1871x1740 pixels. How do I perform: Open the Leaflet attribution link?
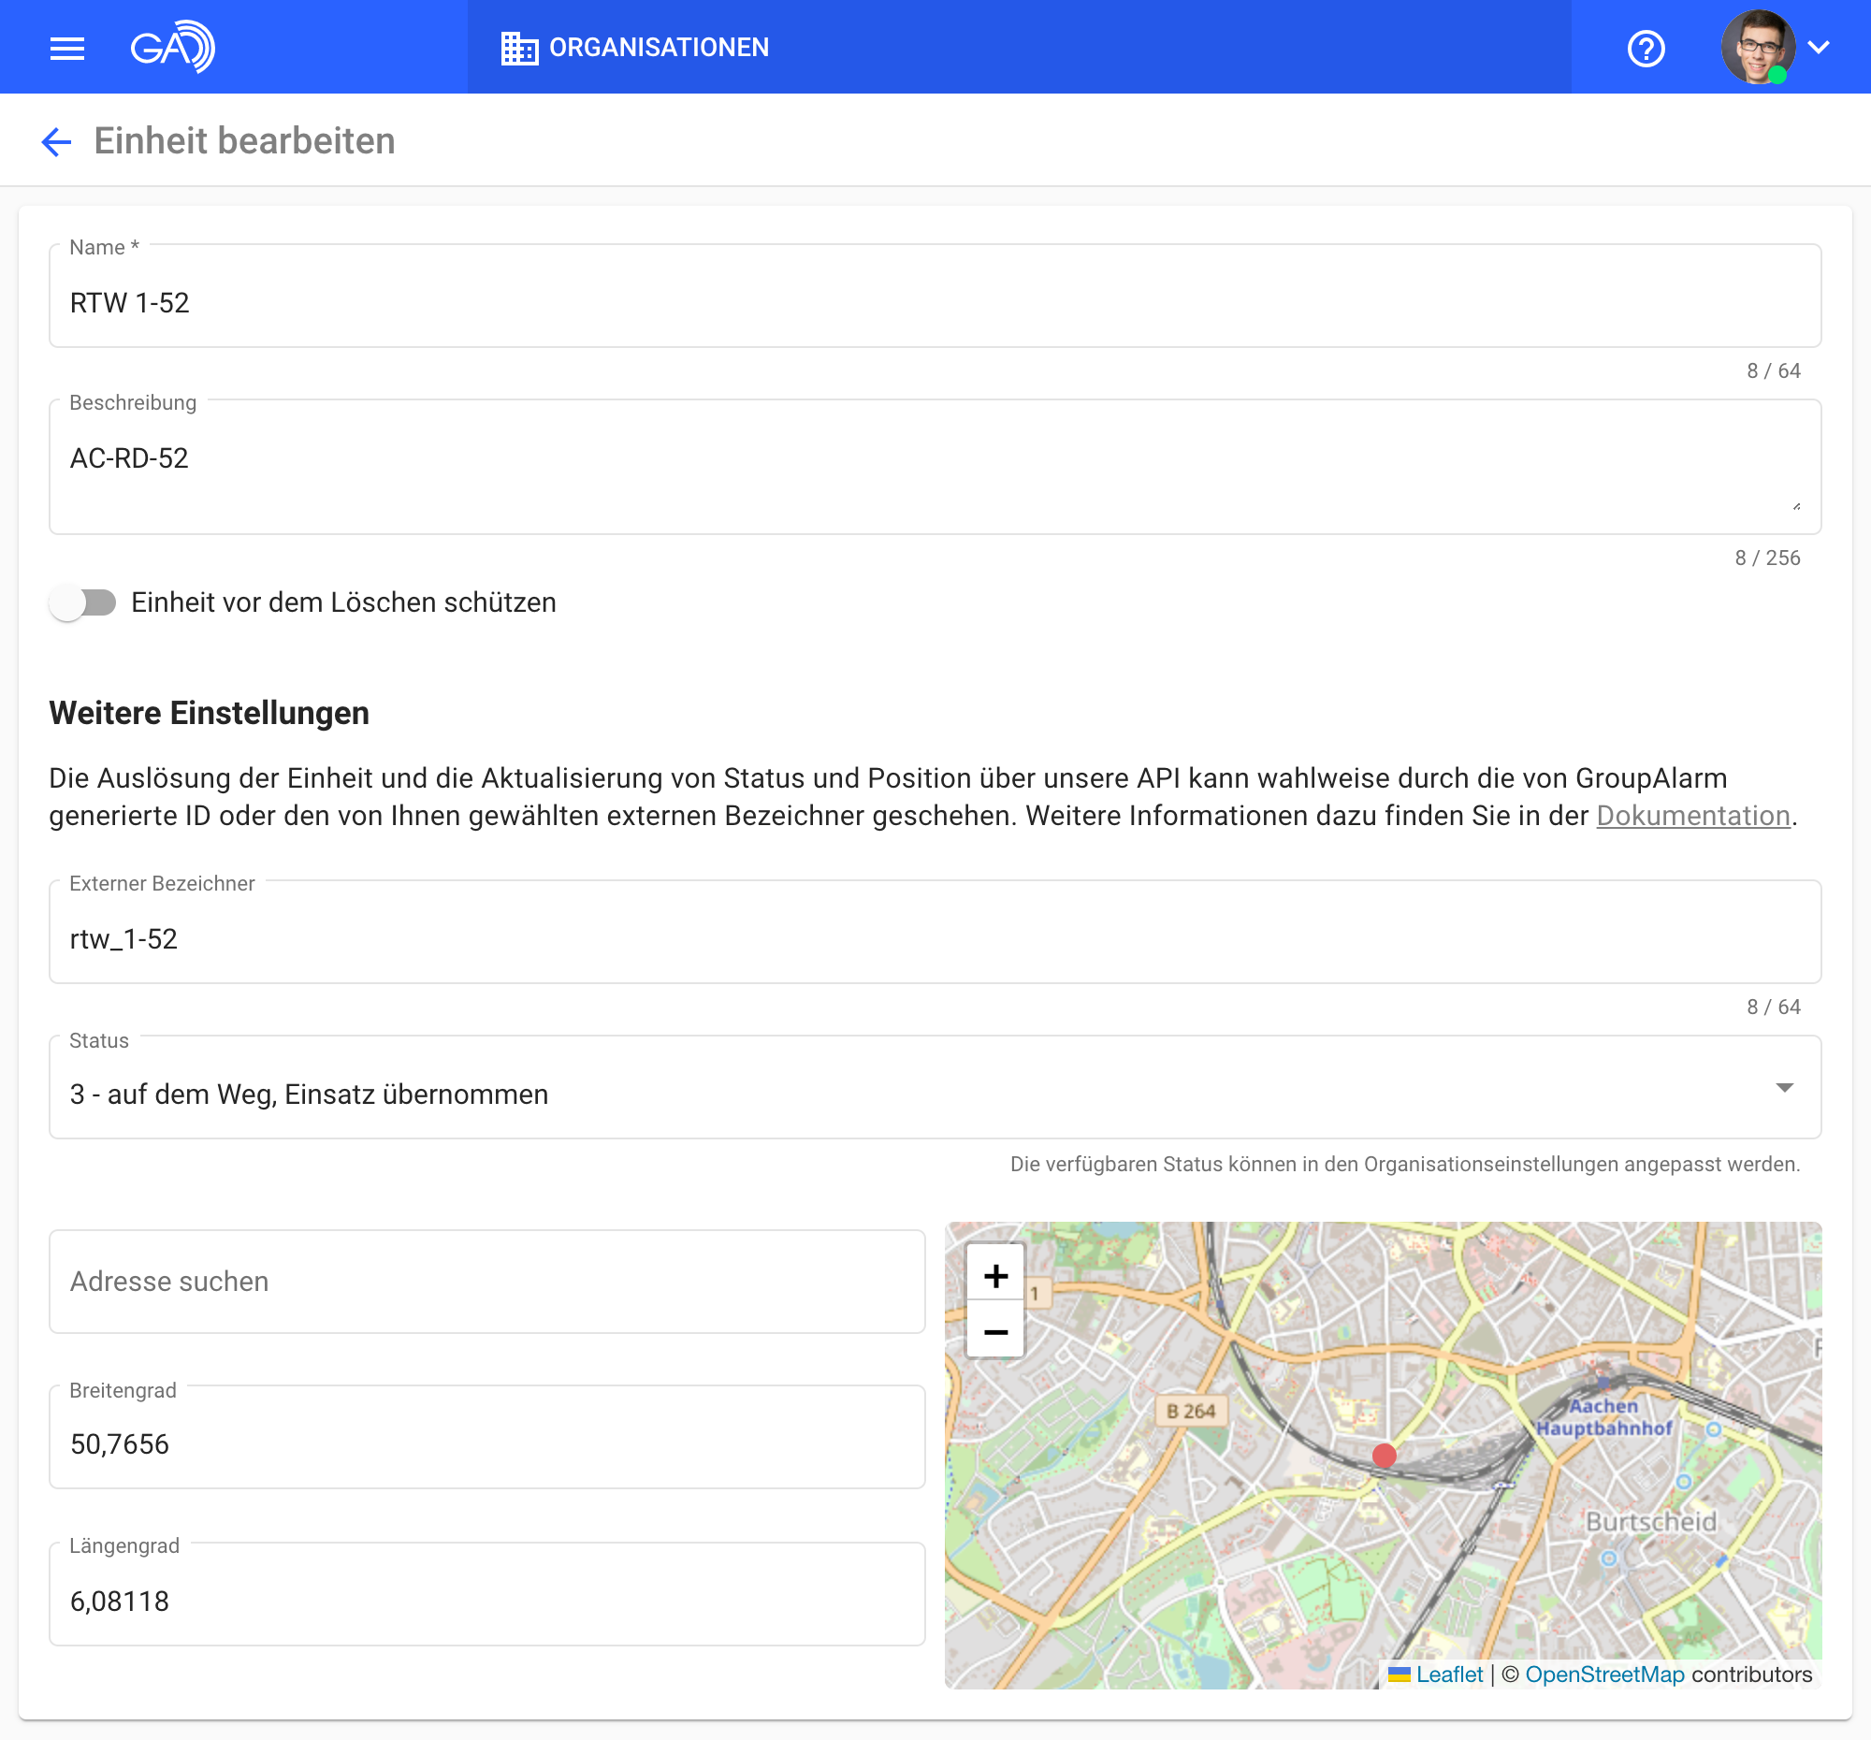1448,1675
